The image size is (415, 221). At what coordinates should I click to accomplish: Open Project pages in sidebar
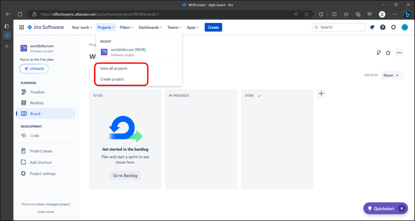[46, 151]
